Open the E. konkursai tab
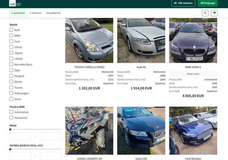The image size is (228, 160). (x=35, y=13)
